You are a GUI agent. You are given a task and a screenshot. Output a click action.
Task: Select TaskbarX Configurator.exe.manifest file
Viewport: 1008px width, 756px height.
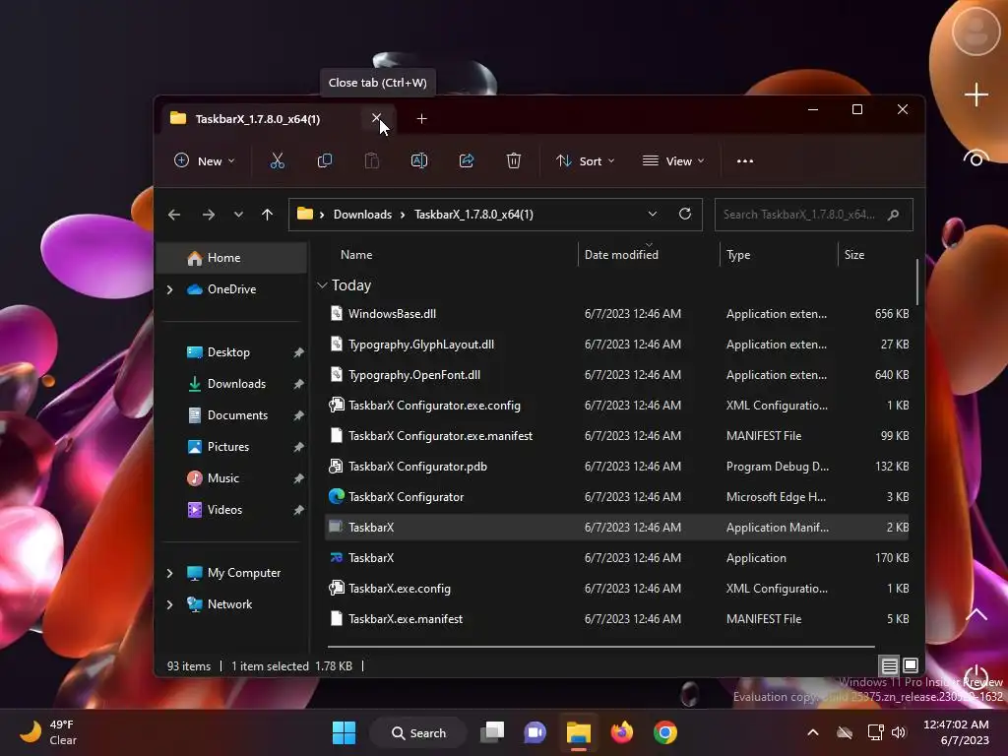617,436
